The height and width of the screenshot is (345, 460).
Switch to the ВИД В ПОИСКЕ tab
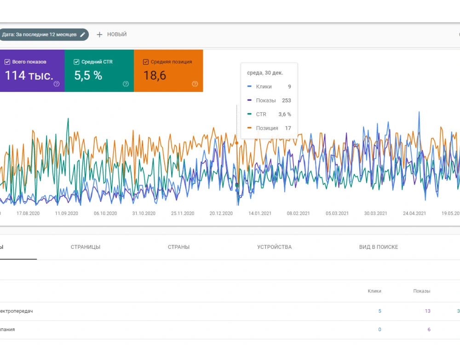point(379,247)
